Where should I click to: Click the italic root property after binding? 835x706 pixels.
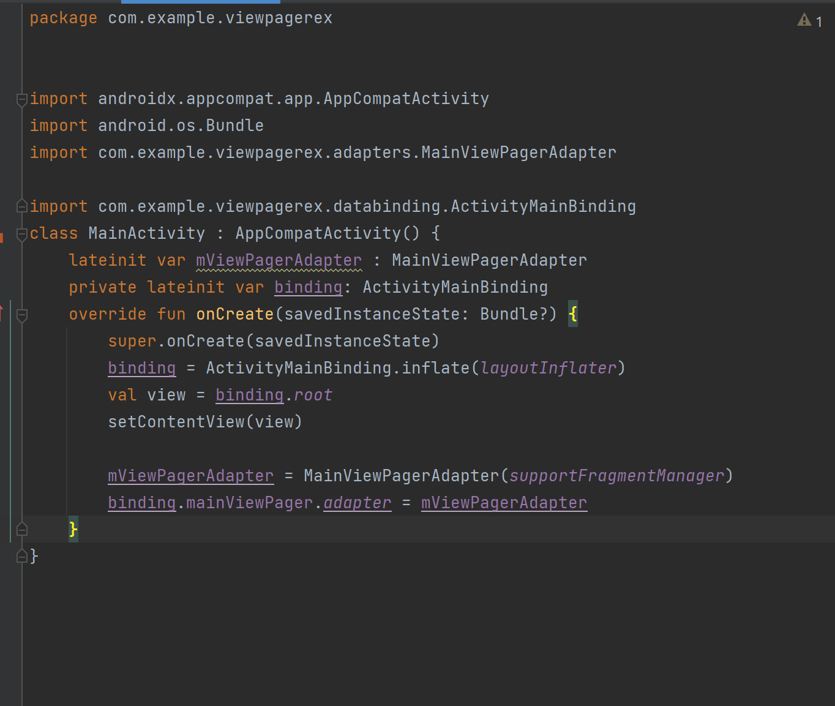coord(313,395)
